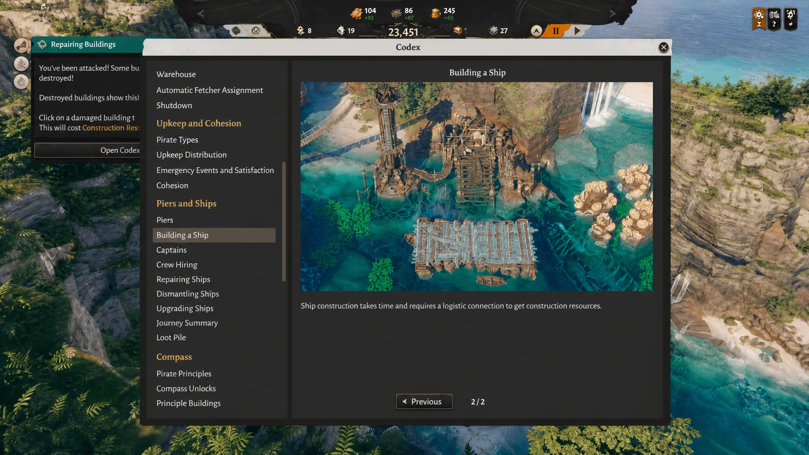Open the Upkeep Distribution entry
This screenshot has width=809, height=455.
pyautogui.click(x=192, y=155)
